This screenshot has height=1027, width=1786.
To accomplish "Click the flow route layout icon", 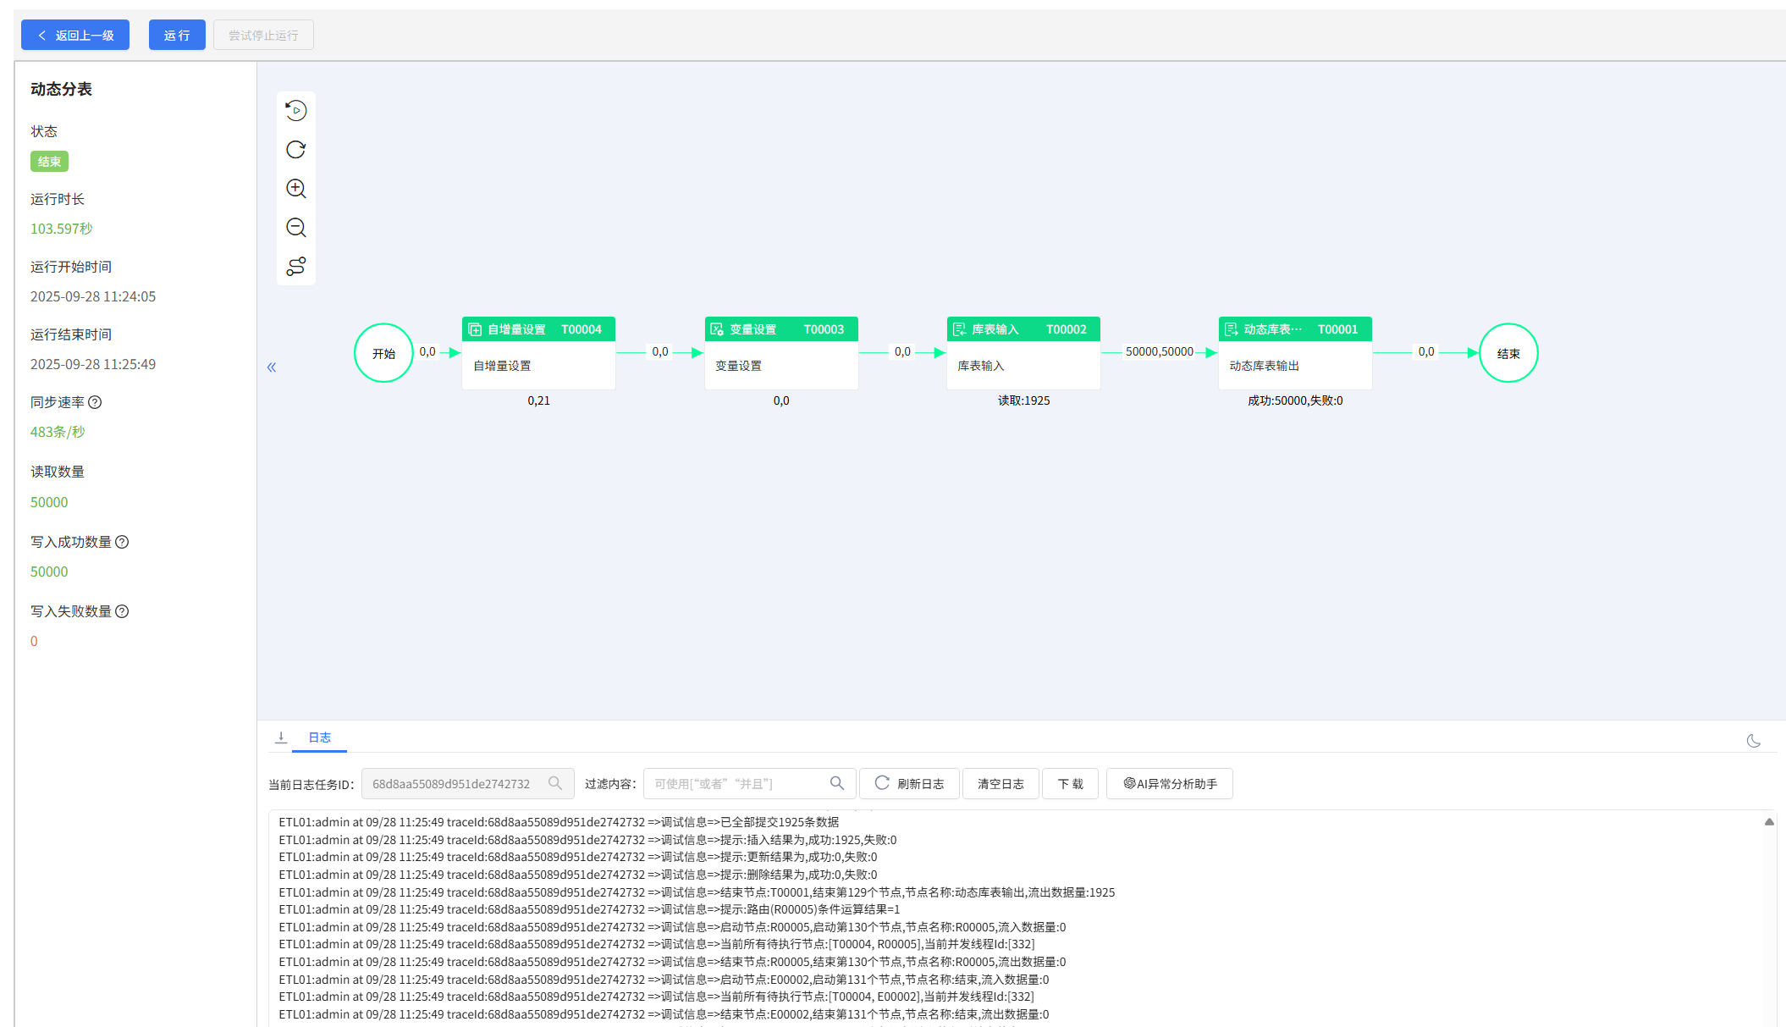I will [295, 267].
